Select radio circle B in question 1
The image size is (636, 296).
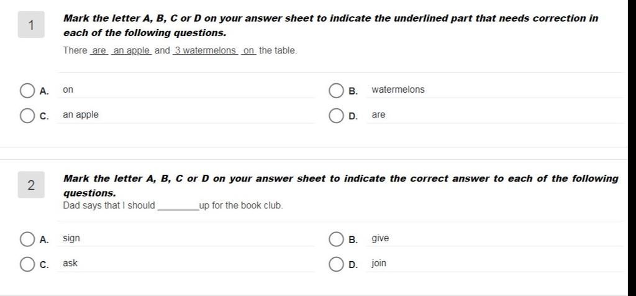[x=336, y=91]
